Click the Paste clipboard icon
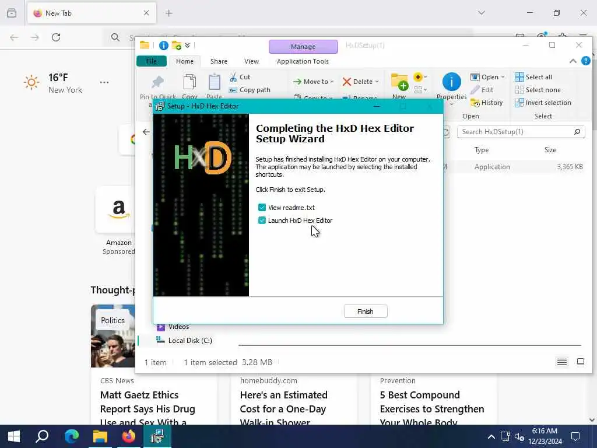 point(215,82)
